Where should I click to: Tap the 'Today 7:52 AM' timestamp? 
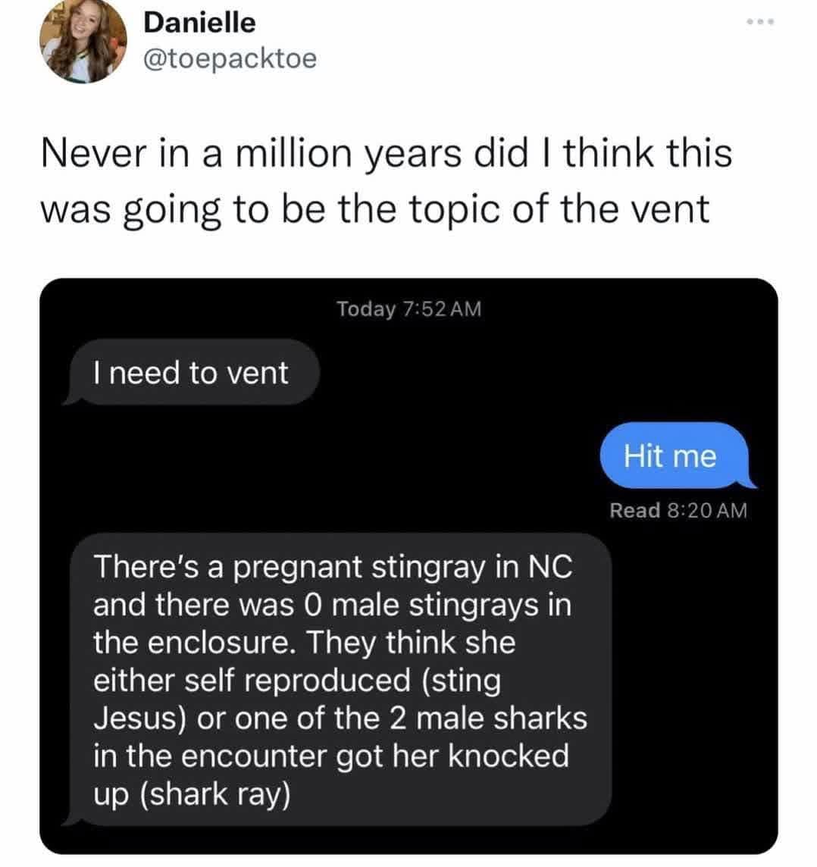[x=410, y=308]
